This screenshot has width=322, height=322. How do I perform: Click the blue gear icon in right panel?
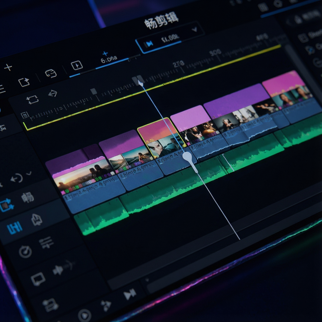coord(310,50)
